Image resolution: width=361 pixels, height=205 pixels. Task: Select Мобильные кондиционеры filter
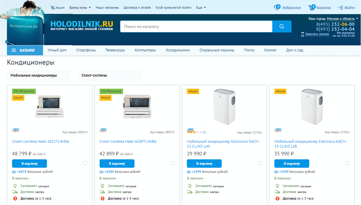coord(39,75)
